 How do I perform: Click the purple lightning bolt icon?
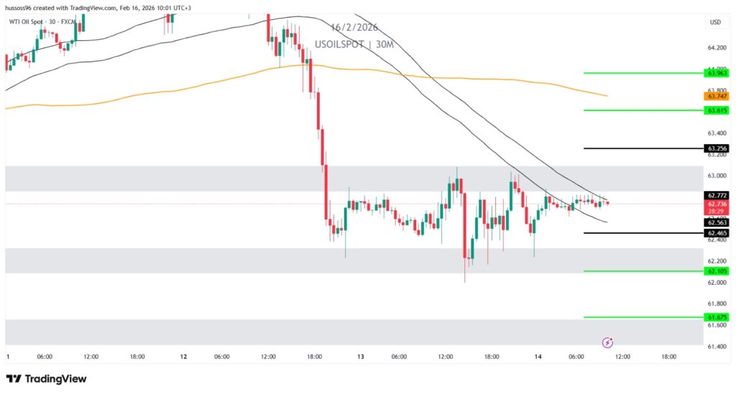click(608, 343)
